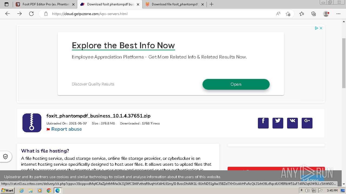View site information via the lock icon
This screenshot has width=346, height=194.
tap(46, 14)
